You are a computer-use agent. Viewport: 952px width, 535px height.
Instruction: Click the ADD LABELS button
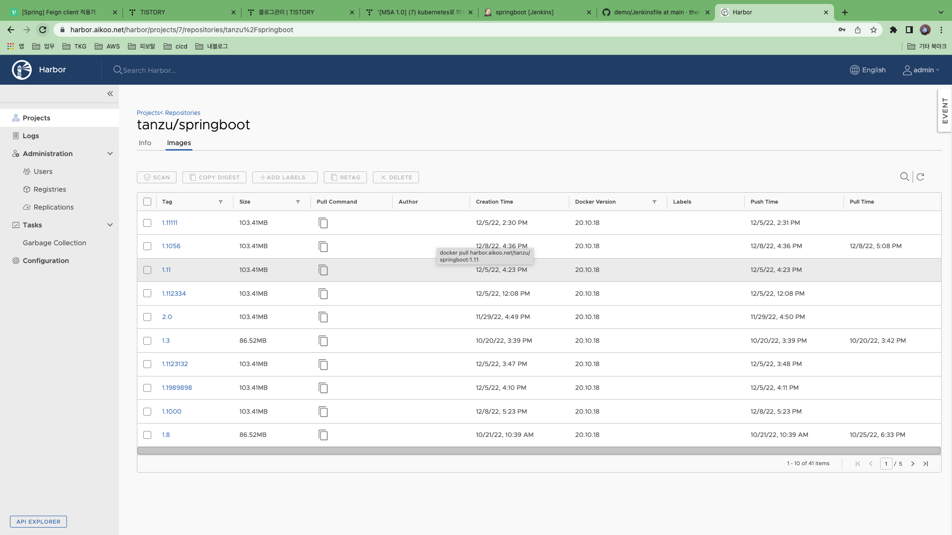click(x=285, y=177)
